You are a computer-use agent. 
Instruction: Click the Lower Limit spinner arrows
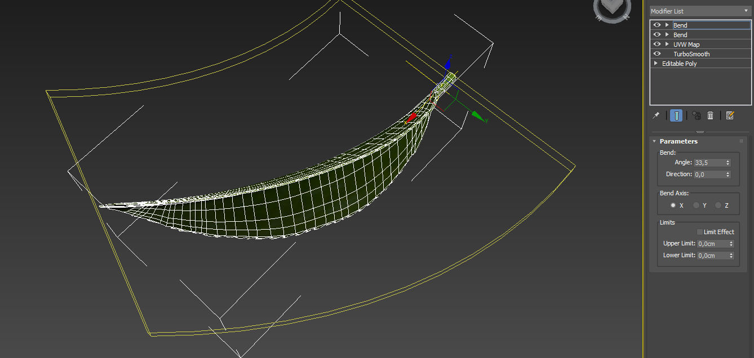pos(731,256)
